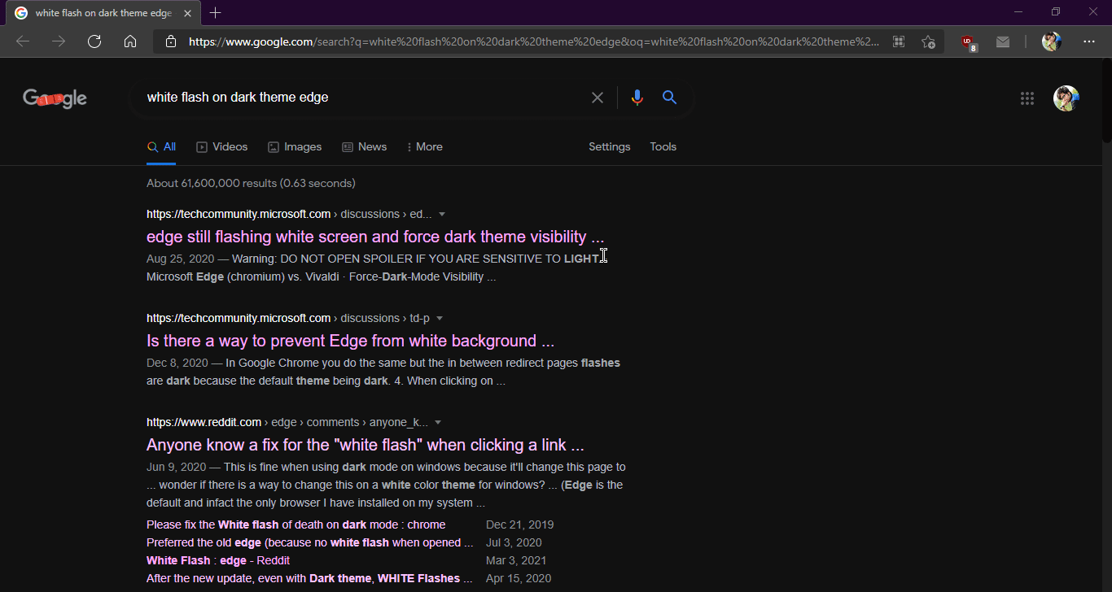Expand options arrow for first techcommunity result
1112x592 pixels.
point(442,215)
